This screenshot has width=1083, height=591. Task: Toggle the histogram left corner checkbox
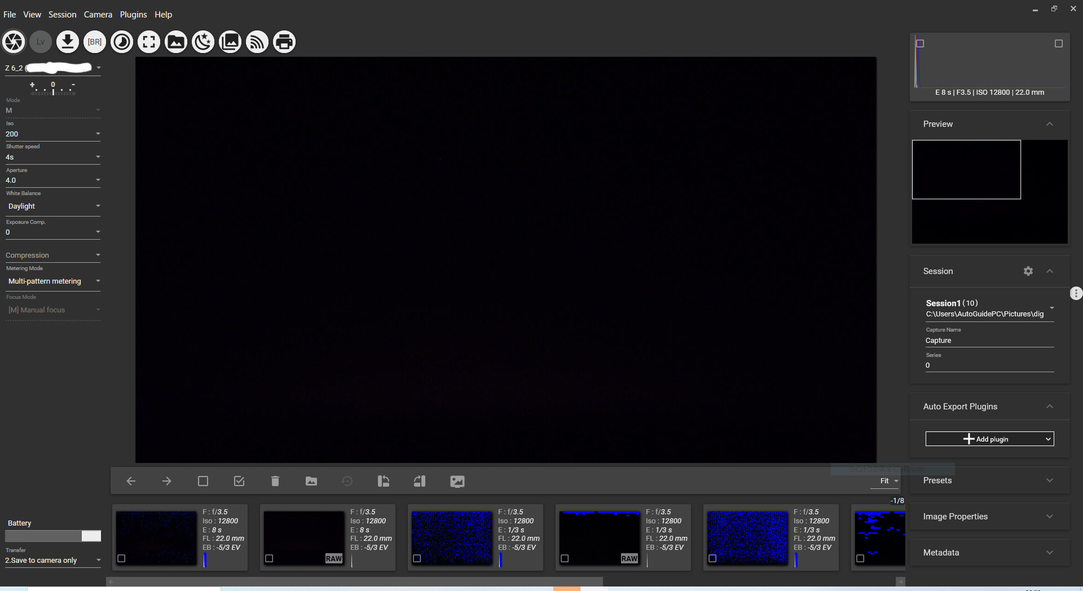[920, 43]
